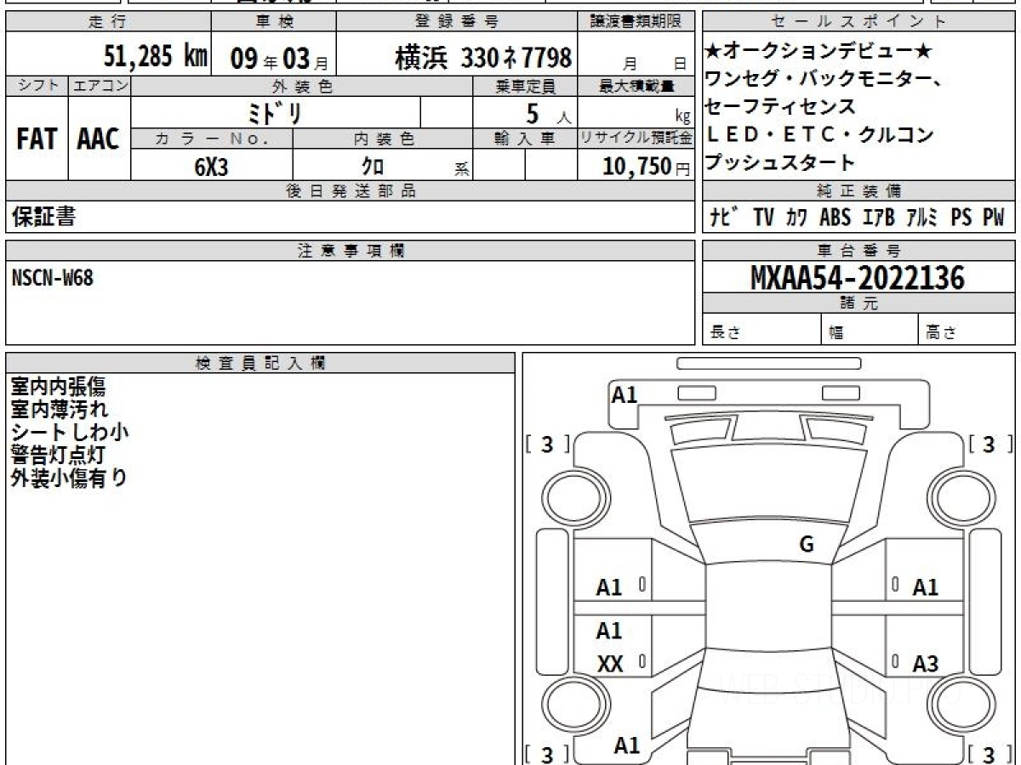1021x765 pixels.
Task: Select the registration number 横浜 330ネ7798
Action: tap(483, 58)
